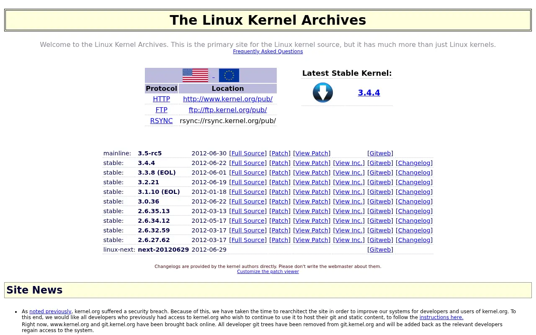Click the European Union flag icon
The image size is (536, 335).
[229, 75]
